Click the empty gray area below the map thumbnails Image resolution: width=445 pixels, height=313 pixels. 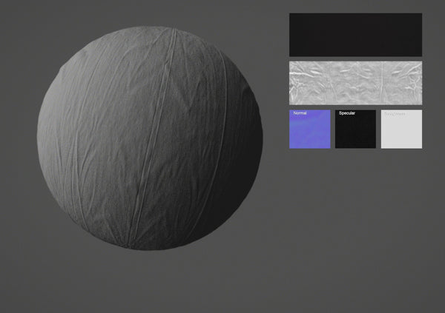pos(356,222)
